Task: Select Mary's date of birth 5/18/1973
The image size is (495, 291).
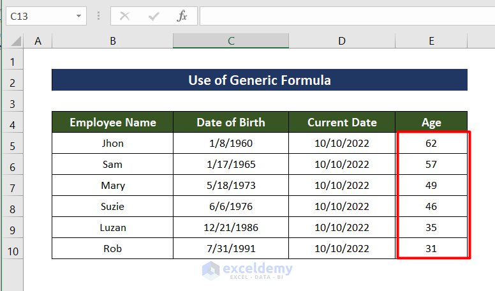Action: click(x=231, y=186)
